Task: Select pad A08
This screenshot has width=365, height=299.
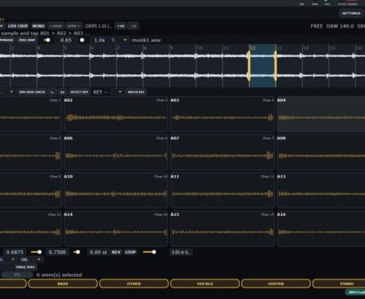Action: (x=321, y=152)
